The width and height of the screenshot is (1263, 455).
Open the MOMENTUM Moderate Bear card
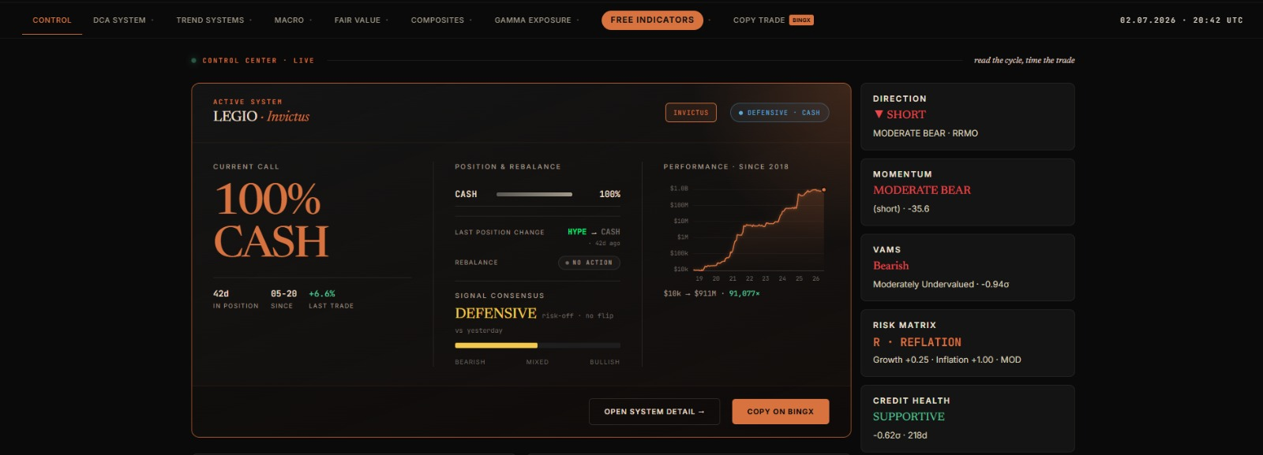click(x=967, y=192)
